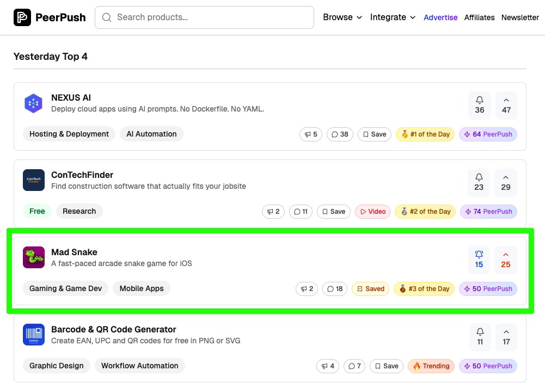Open the 64 PeerPush score badge
The height and width of the screenshot is (389, 545).
pos(488,134)
